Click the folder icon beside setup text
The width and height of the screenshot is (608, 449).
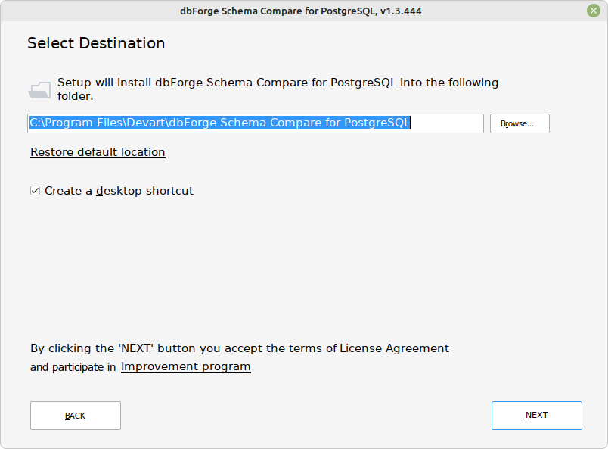[x=39, y=89]
